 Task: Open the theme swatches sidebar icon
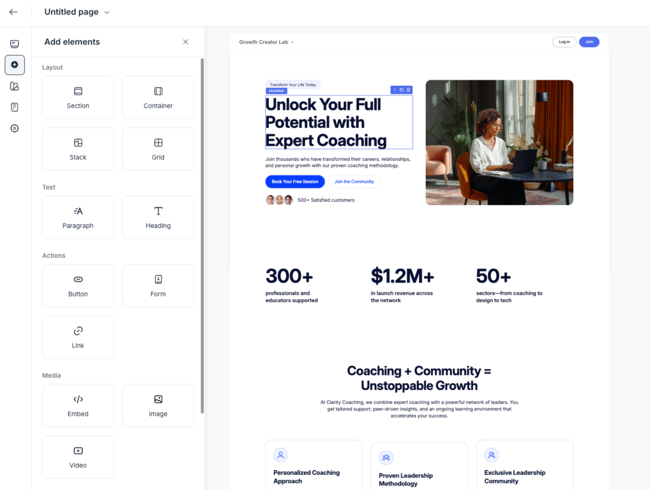(x=15, y=86)
